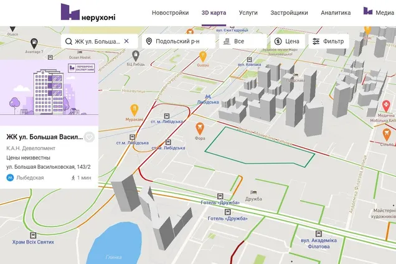Open the Подольский р-н district dropdown
The width and height of the screenshot is (396, 264).
(x=178, y=41)
